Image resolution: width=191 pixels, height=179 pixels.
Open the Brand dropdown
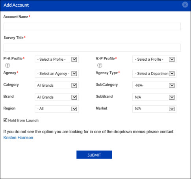[57, 97]
